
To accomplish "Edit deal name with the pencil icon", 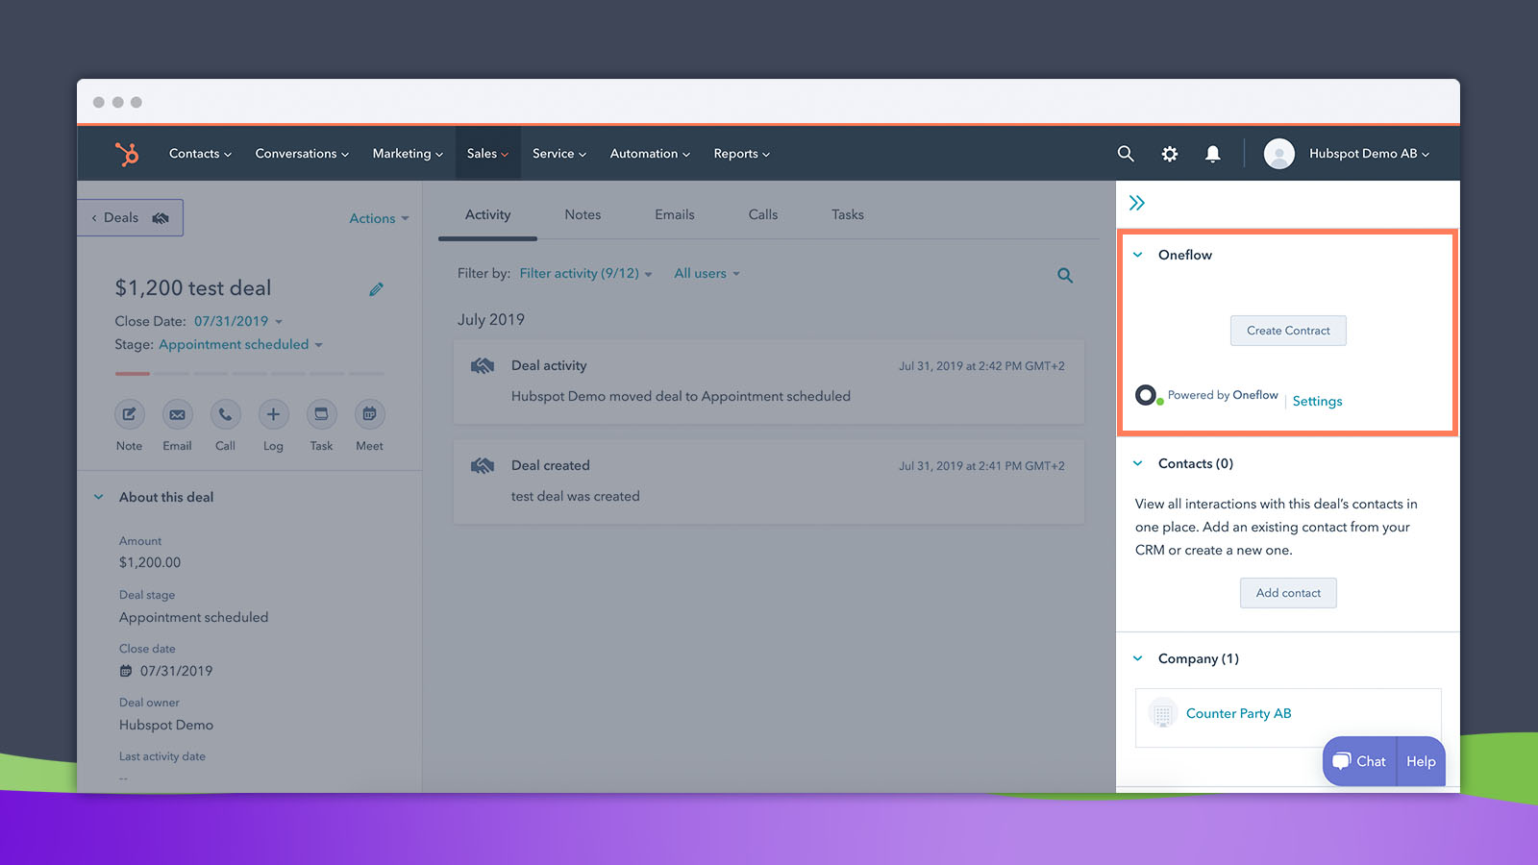I will (376, 288).
